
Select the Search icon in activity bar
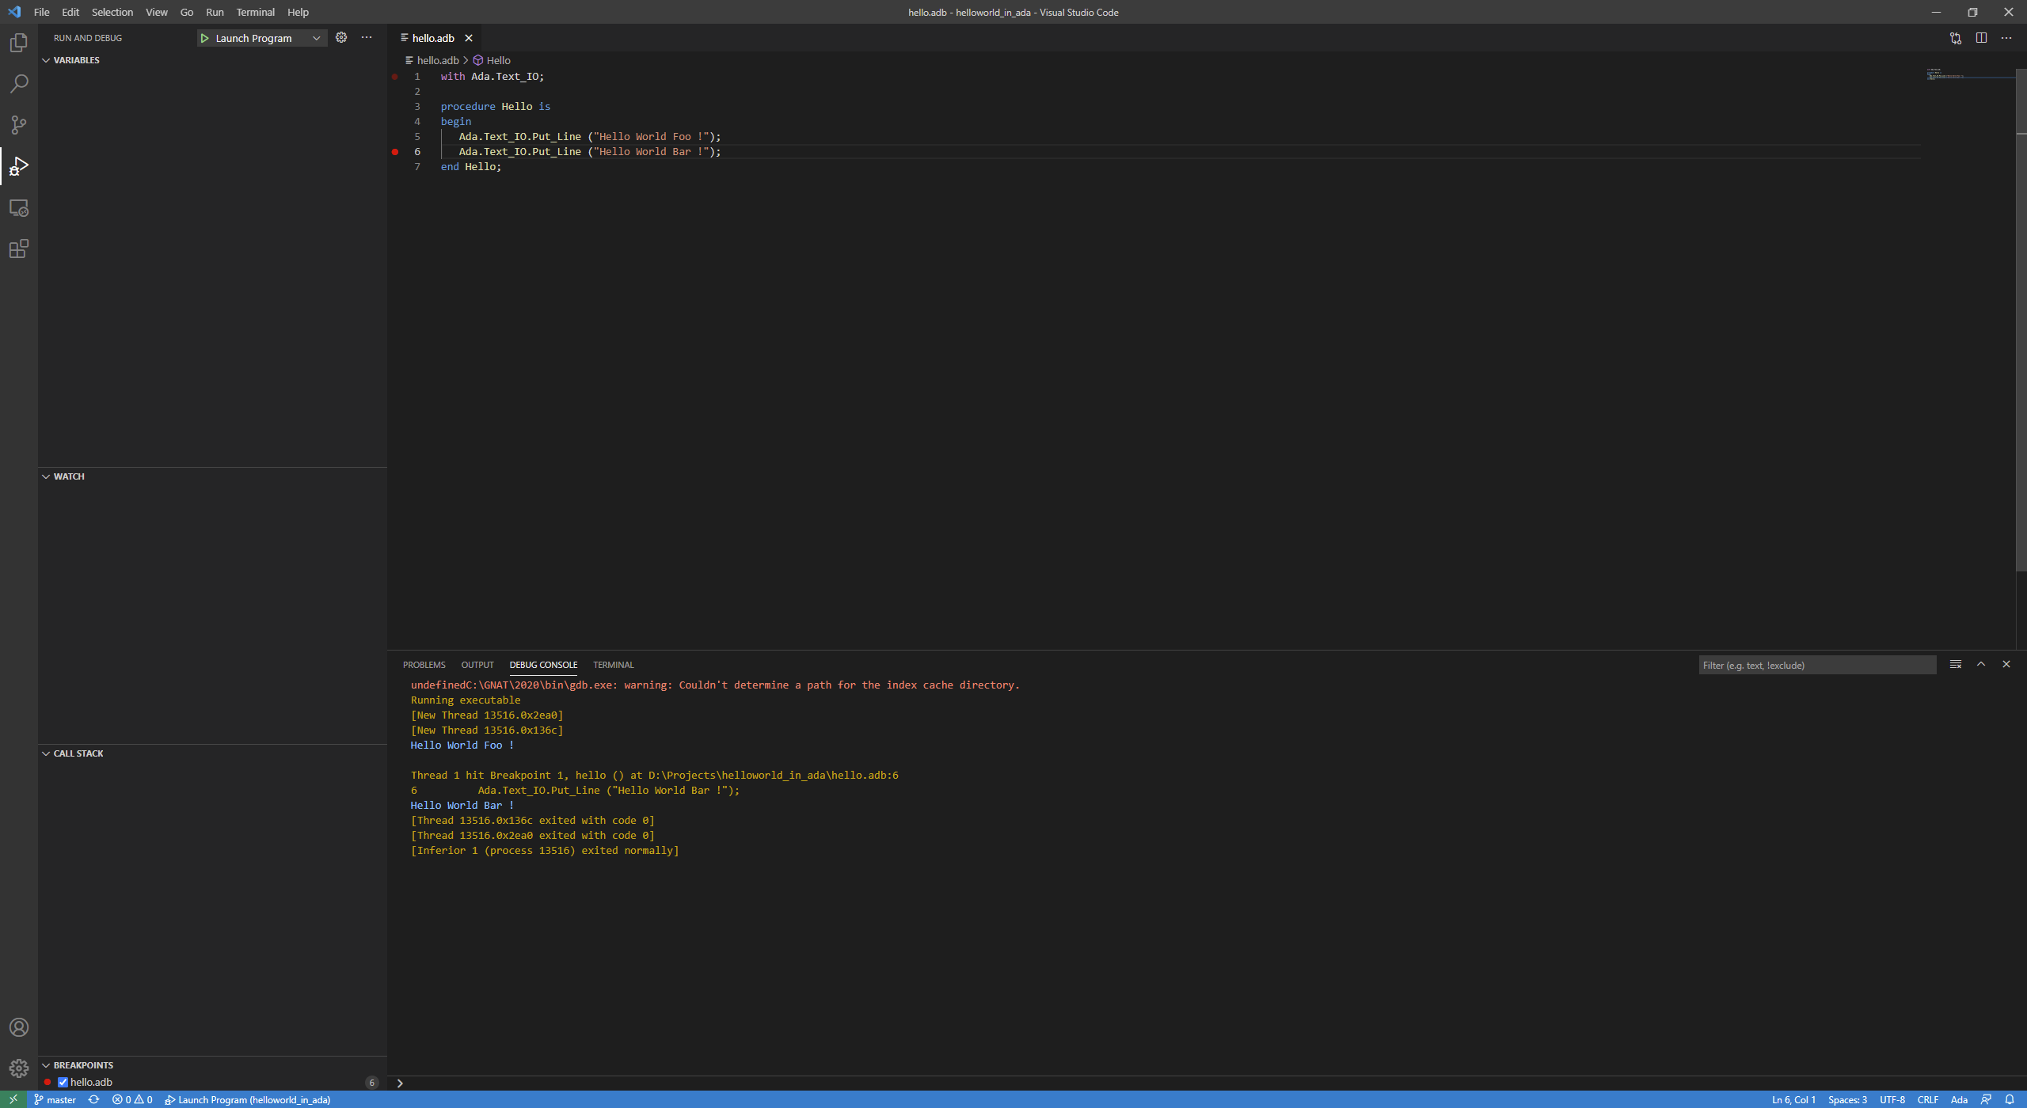click(x=19, y=83)
